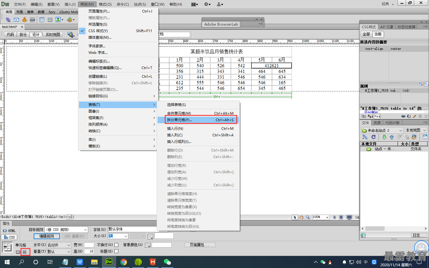Viewport: 429px width, 268px height.
Task: Insert hyperlink icon in Common toolbar
Action: [x=8, y=20]
